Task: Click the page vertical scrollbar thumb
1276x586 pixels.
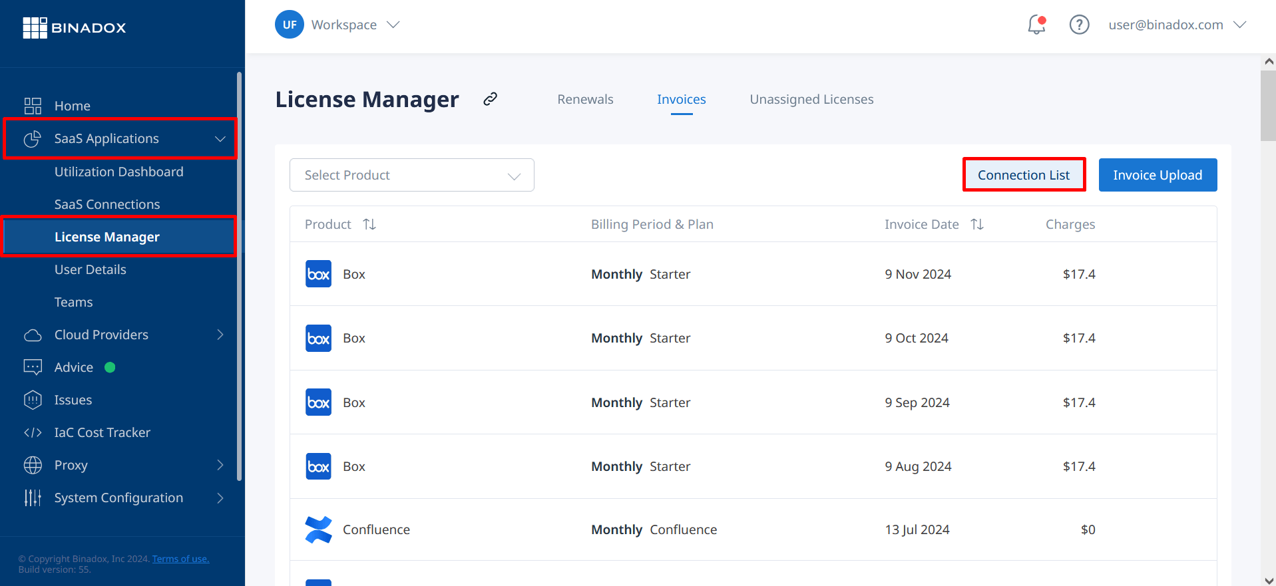Action: coord(1268,105)
